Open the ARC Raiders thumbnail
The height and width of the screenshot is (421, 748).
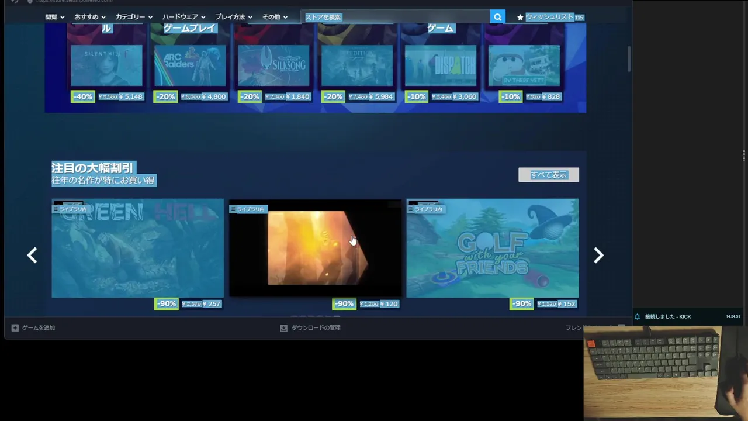[190, 65]
